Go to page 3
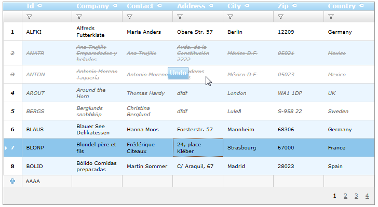This screenshot has height=207, width=378. [356, 196]
